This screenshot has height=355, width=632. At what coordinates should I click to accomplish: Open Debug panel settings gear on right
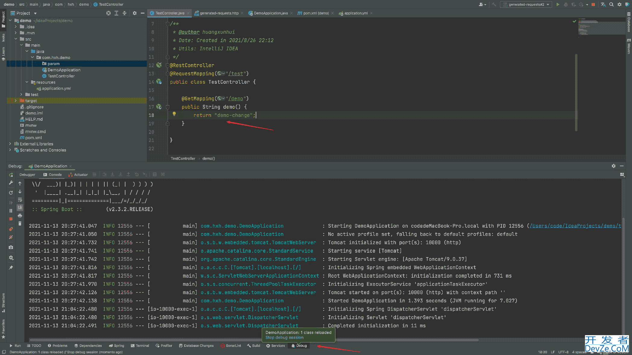tap(613, 166)
